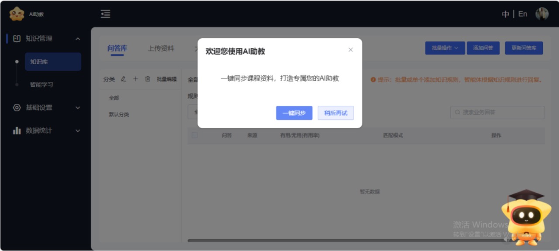This screenshot has height=251, width=559.
Task: Close the welcome dialog with X icon
Action: pyautogui.click(x=350, y=50)
